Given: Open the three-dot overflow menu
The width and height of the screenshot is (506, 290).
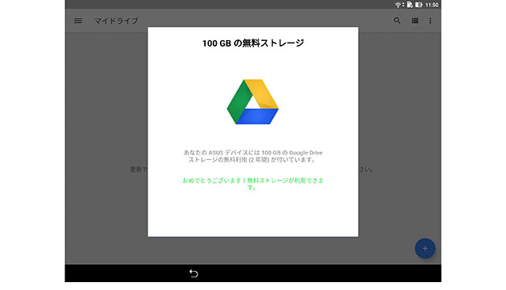Looking at the screenshot, I should 430,21.
